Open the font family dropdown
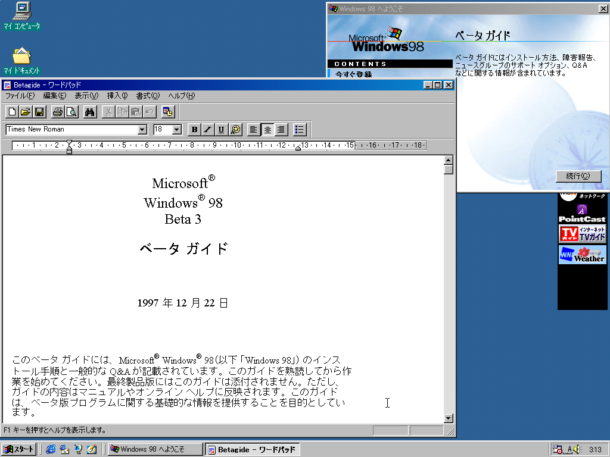 143,129
